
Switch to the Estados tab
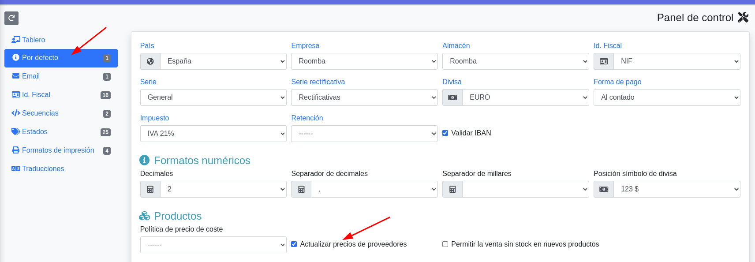click(61, 132)
